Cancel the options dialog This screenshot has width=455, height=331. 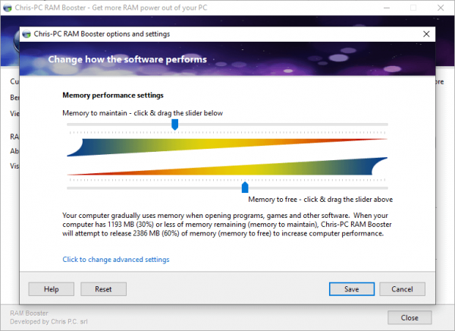(x=402, y=289)
